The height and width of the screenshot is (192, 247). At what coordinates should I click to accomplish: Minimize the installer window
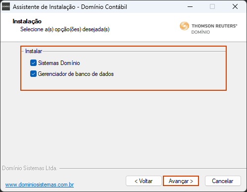click(190, 6)
